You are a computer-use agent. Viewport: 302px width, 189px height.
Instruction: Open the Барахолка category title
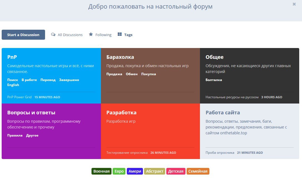tap(120, 57)
